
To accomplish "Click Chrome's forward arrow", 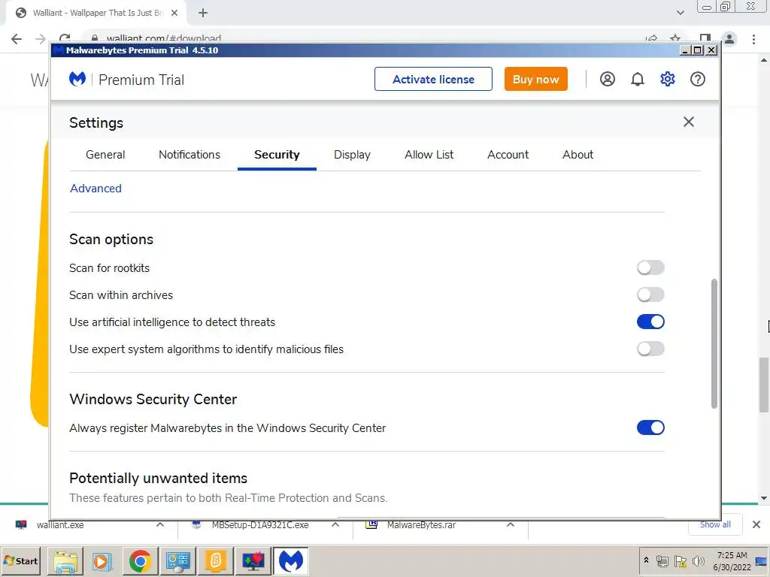I will pyautogui.click(x=41, y=39).
